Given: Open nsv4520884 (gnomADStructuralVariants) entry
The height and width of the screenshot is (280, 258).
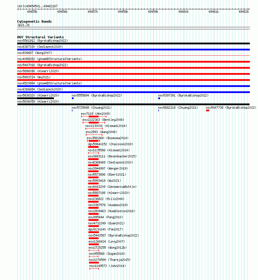Looking at the screenshot, I should (x=50, y=83).
